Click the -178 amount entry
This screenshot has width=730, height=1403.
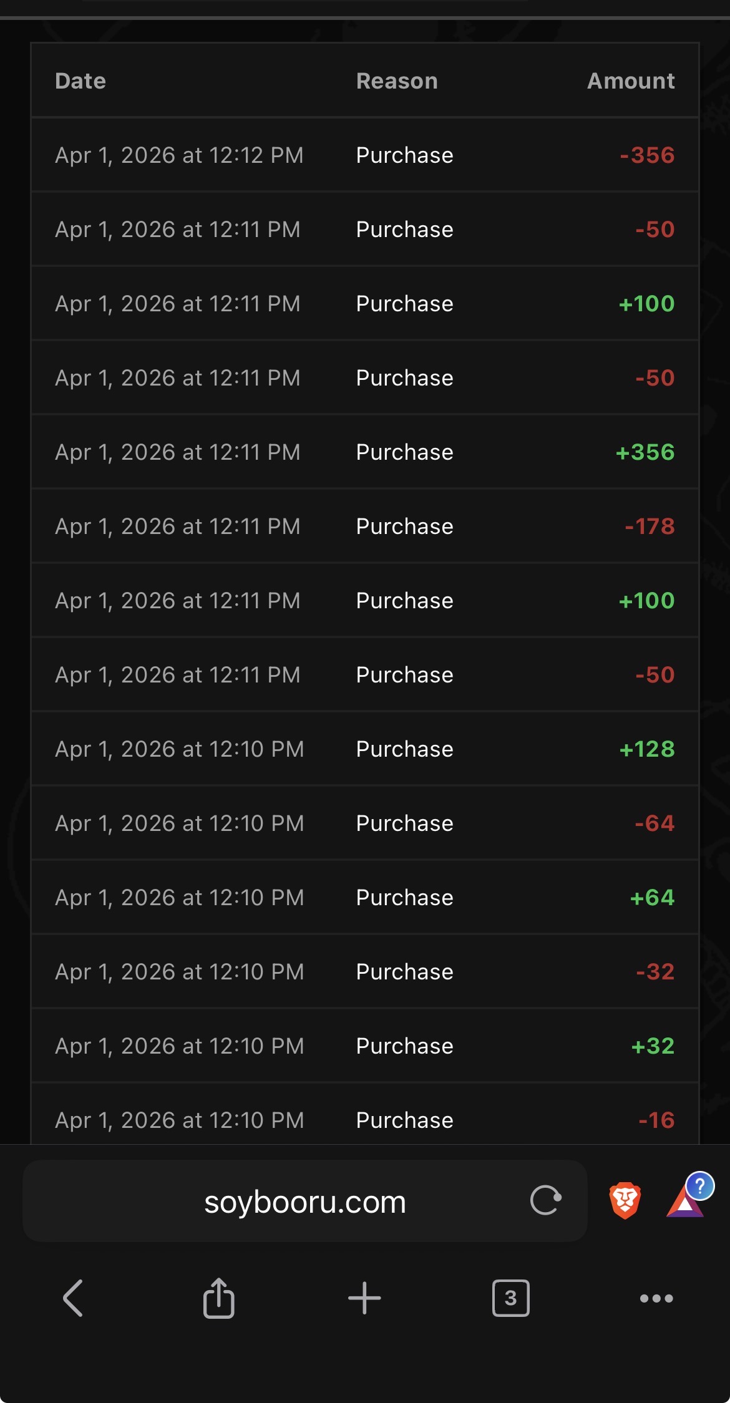(x=650, y=527)
